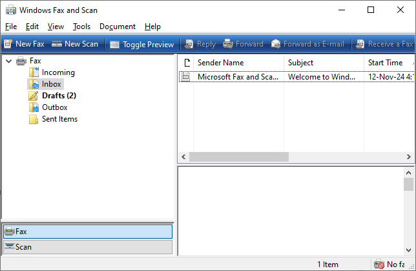Click Forward as E-mail button
The image size is (416, 271).
[x=307, y=44]
